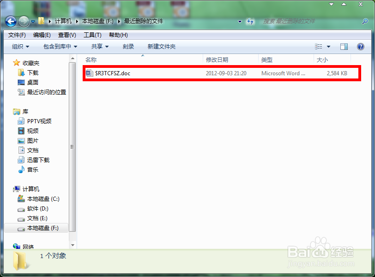This screenshot has height=277, width=375.
Task: Click the 音乐 music note icon
Action: click(21, 170)
